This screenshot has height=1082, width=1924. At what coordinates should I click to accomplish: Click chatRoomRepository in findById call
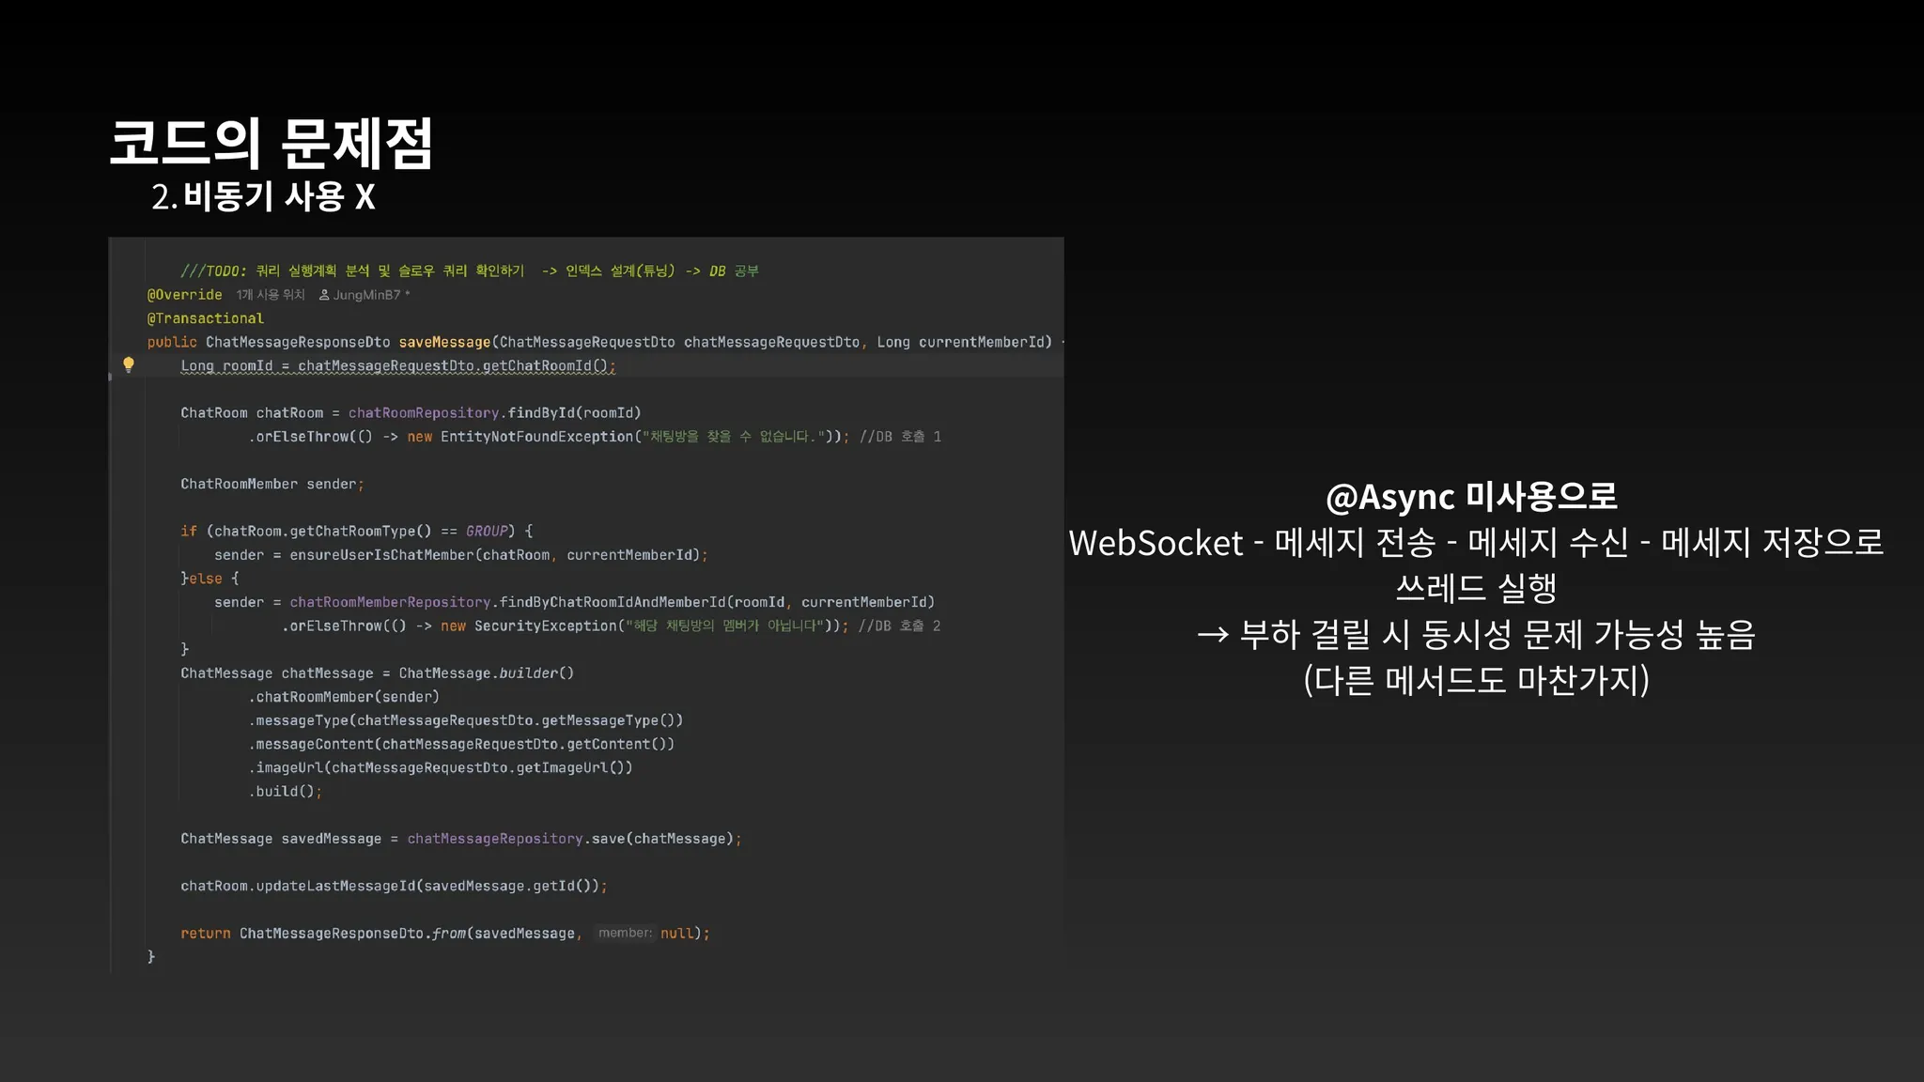[424, 413]
